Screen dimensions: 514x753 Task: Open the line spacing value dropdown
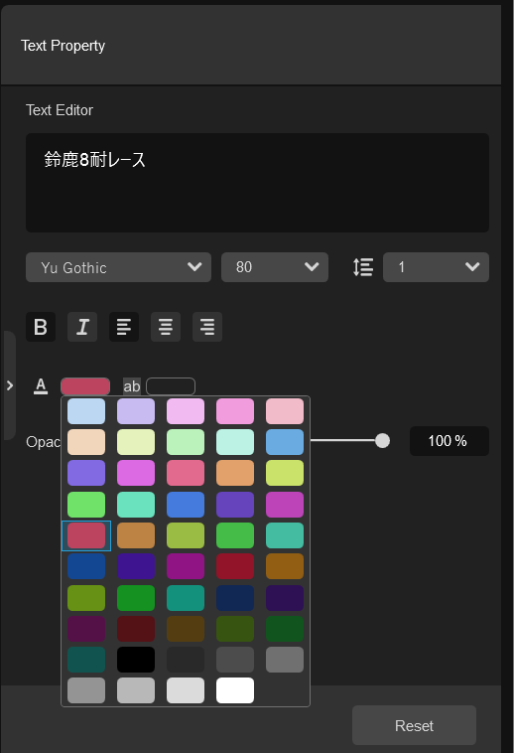pyautogui.click(x=436, y=267)
